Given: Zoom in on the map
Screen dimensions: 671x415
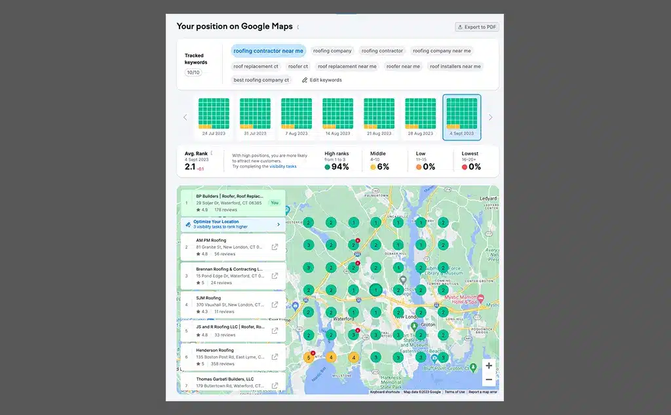Looking at the screenshot, I should click(x=489, y=366).
